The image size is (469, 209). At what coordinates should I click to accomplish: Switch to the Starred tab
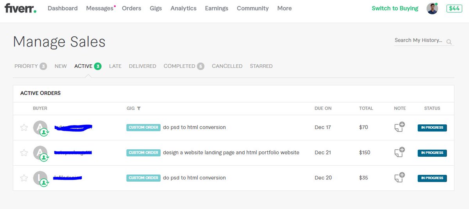pyautogui.click(x=261, y=66)
